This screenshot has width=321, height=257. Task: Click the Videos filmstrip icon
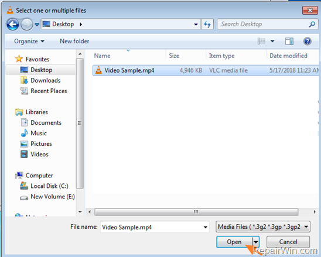(x=24, y=155)
